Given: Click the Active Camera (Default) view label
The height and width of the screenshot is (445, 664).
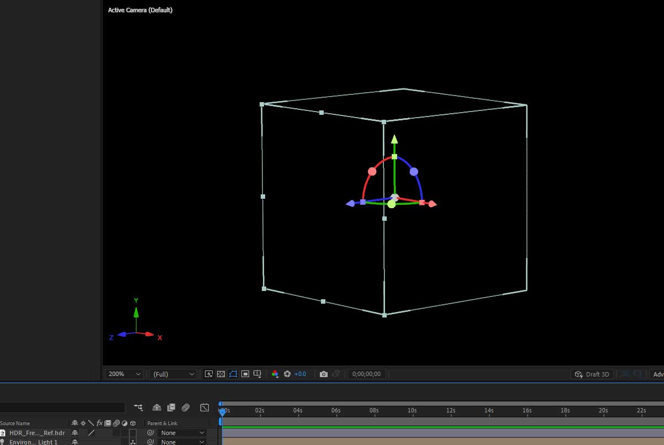Looking at the screenshot, I should pos(140,9).
